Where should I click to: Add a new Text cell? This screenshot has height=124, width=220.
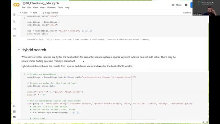tap(34, 13)
